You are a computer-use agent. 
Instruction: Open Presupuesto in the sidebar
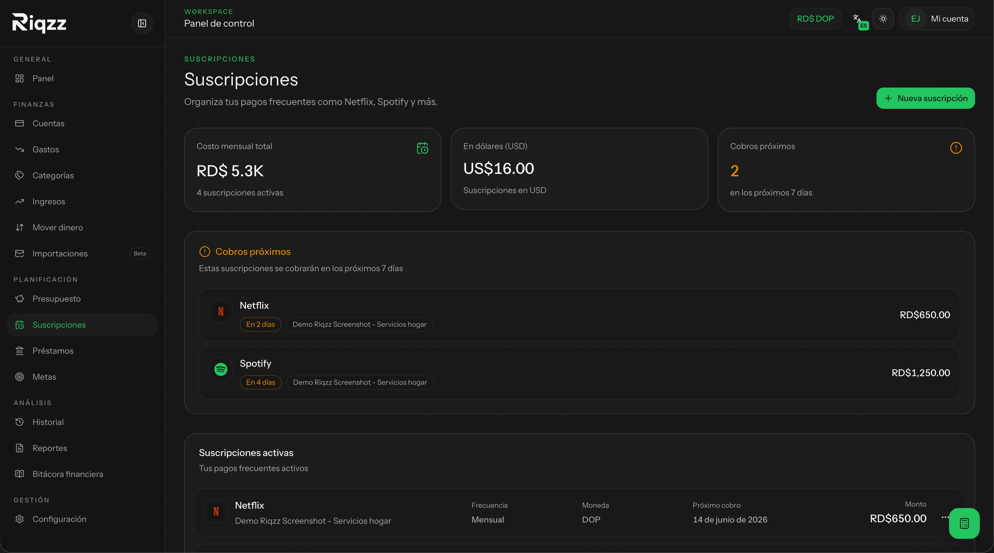tap(82, 299)
